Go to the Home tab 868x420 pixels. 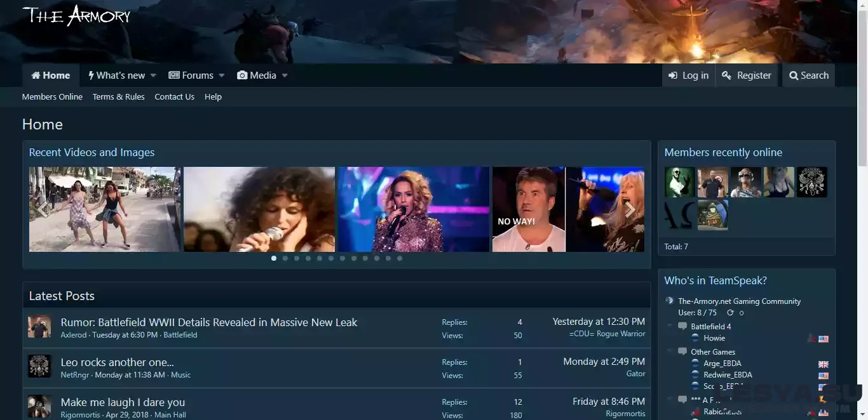coord(51,75)
